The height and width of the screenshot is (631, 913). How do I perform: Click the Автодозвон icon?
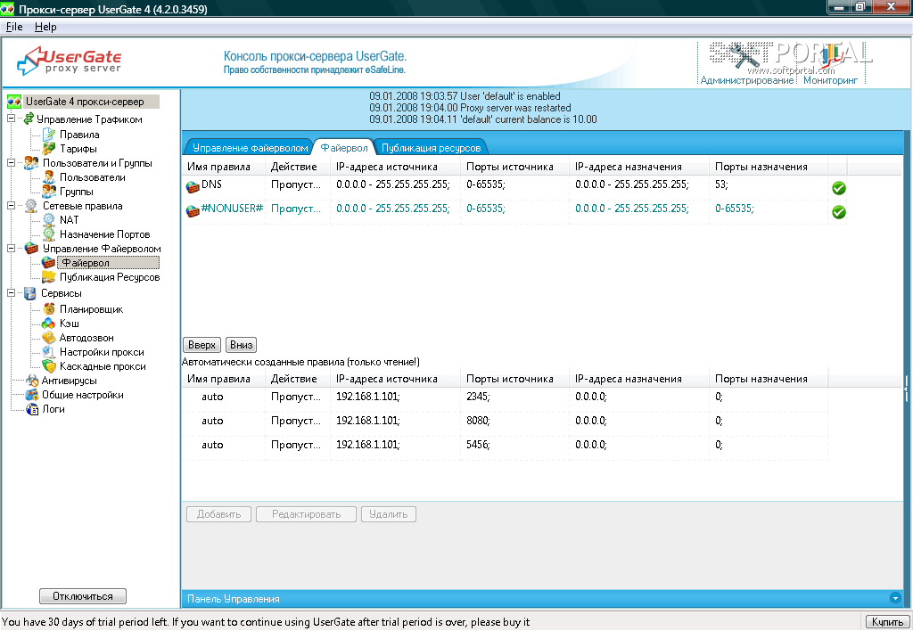click(50, 338)
